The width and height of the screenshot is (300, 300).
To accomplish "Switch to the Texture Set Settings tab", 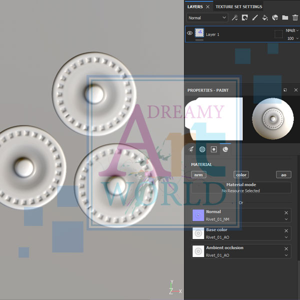I will pos(238,6).
